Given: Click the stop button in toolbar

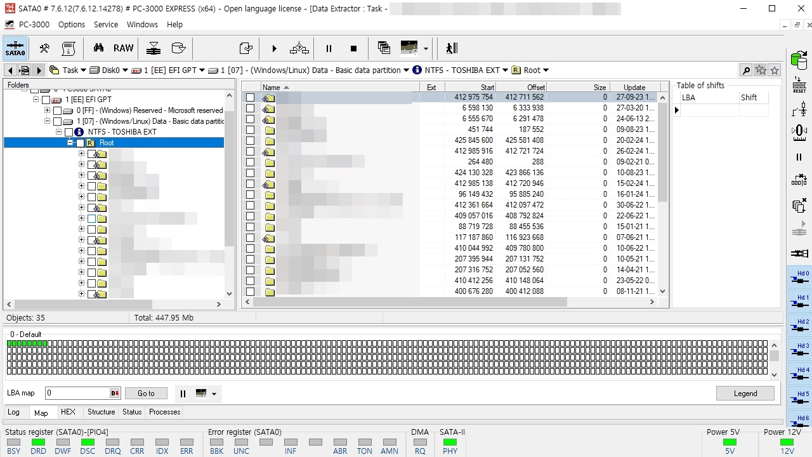Looking at the screenshot, I should (x=353, y=48).
